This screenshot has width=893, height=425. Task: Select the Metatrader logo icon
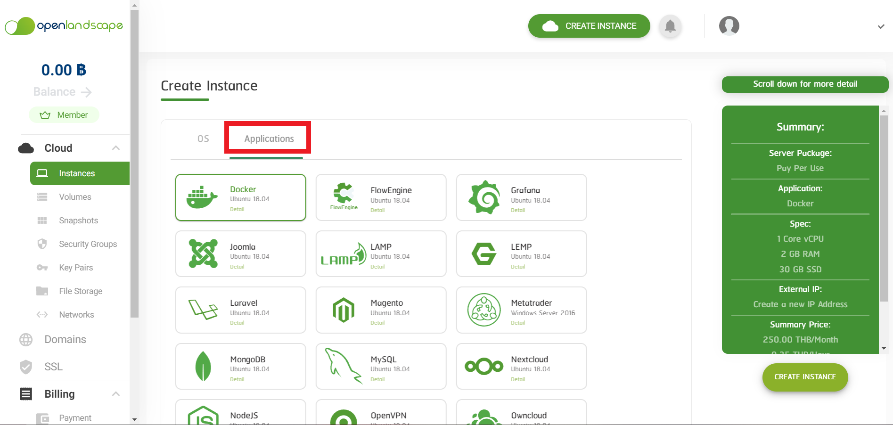[484, 310]
